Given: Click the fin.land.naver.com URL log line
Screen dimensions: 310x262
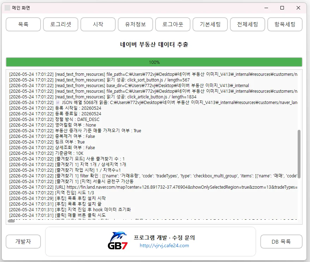Looking at the screenshot, I should [x=153, y=187].
